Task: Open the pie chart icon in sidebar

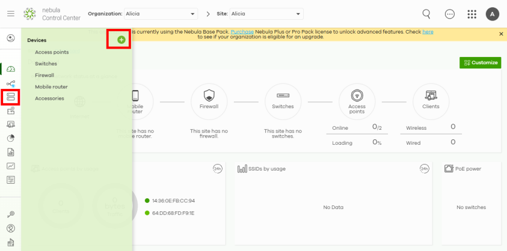Action: tap(11, 138)
